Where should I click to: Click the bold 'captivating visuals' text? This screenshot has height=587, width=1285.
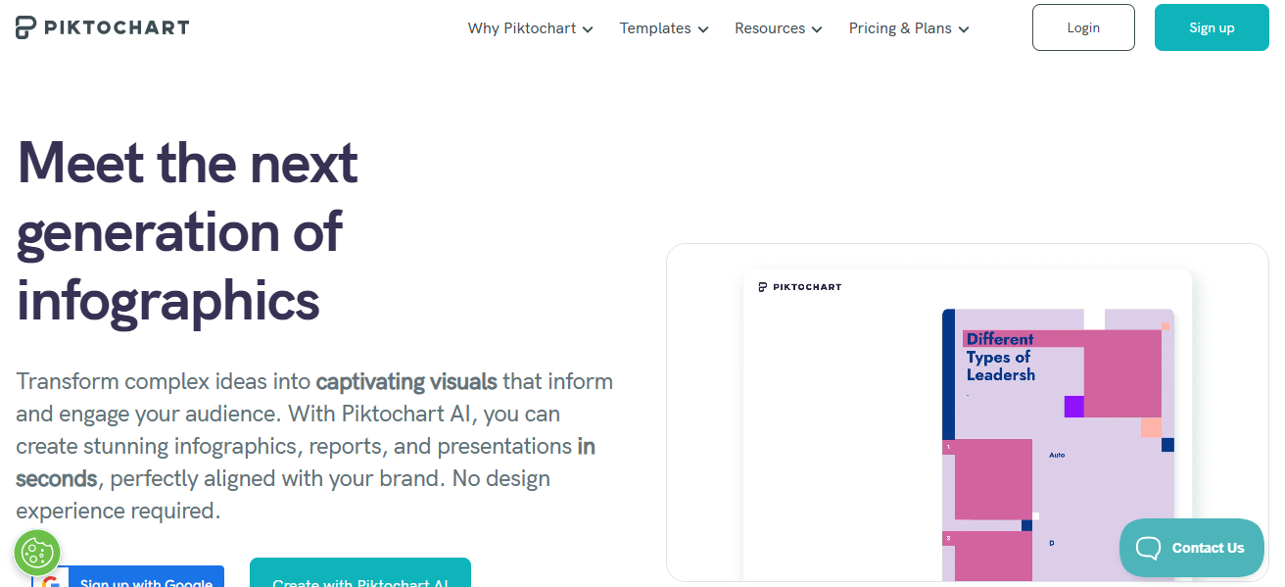pyautogui.click(x=406, y=381)
